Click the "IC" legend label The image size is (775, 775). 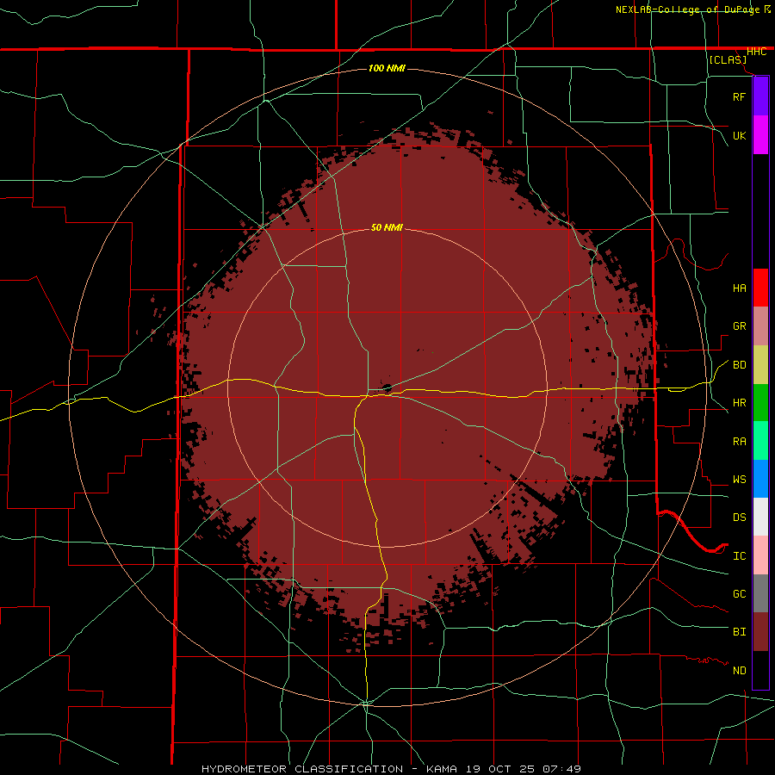click(739, 556)
